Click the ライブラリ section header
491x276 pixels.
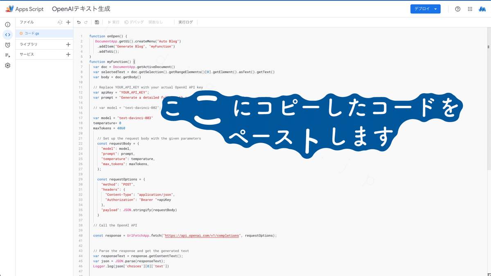29,44
